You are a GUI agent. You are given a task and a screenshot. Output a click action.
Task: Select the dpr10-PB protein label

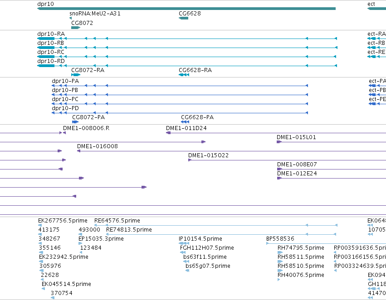(65, 90)
